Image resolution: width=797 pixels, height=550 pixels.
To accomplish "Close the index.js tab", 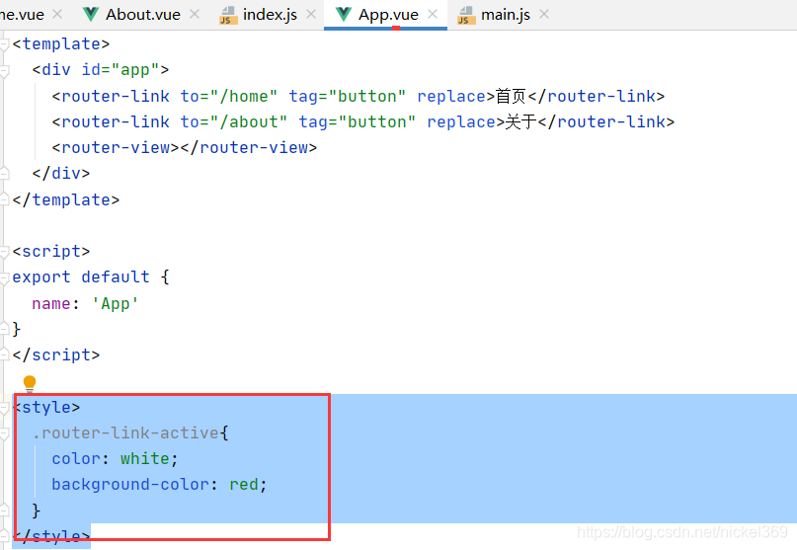I will (311, 14).
